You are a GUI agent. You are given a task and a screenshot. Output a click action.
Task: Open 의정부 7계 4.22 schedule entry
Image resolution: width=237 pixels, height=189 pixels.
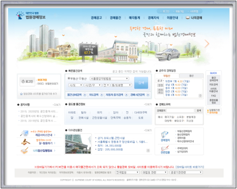tap(177, 81)
